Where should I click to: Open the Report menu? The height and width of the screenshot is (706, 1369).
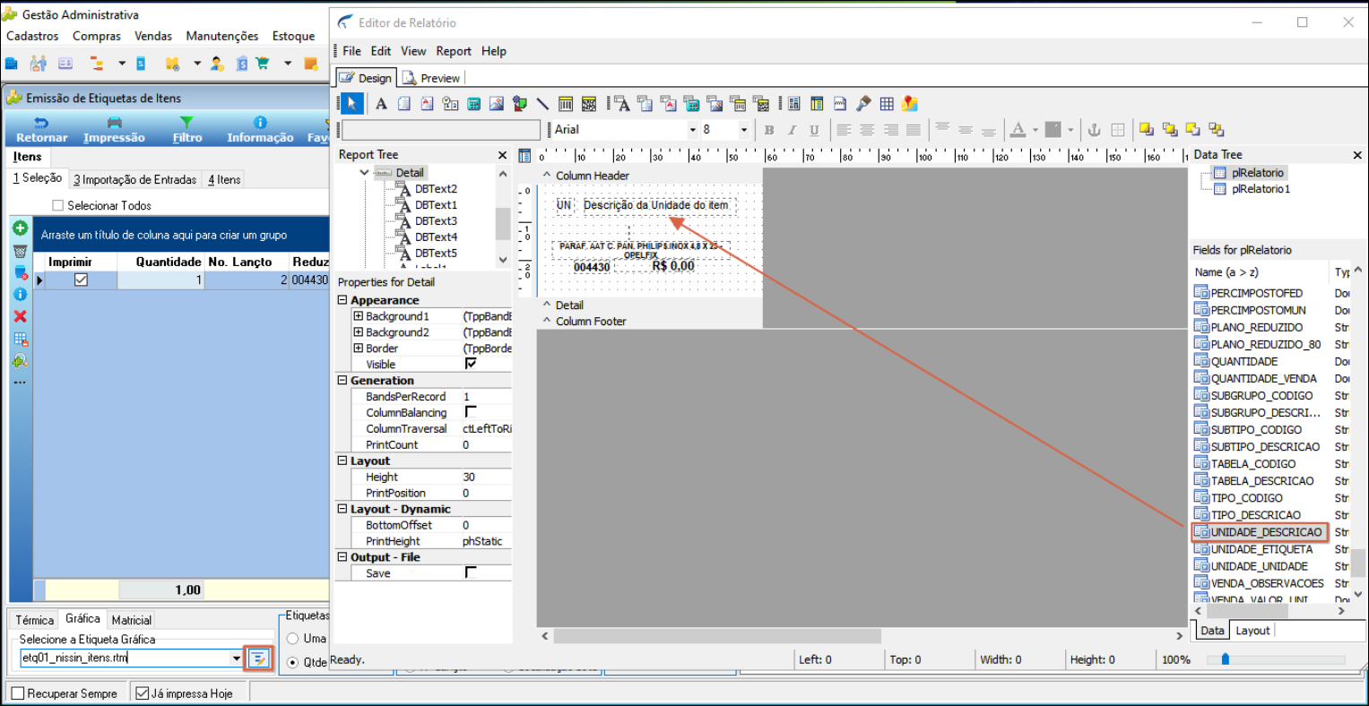tap(454, 51)
